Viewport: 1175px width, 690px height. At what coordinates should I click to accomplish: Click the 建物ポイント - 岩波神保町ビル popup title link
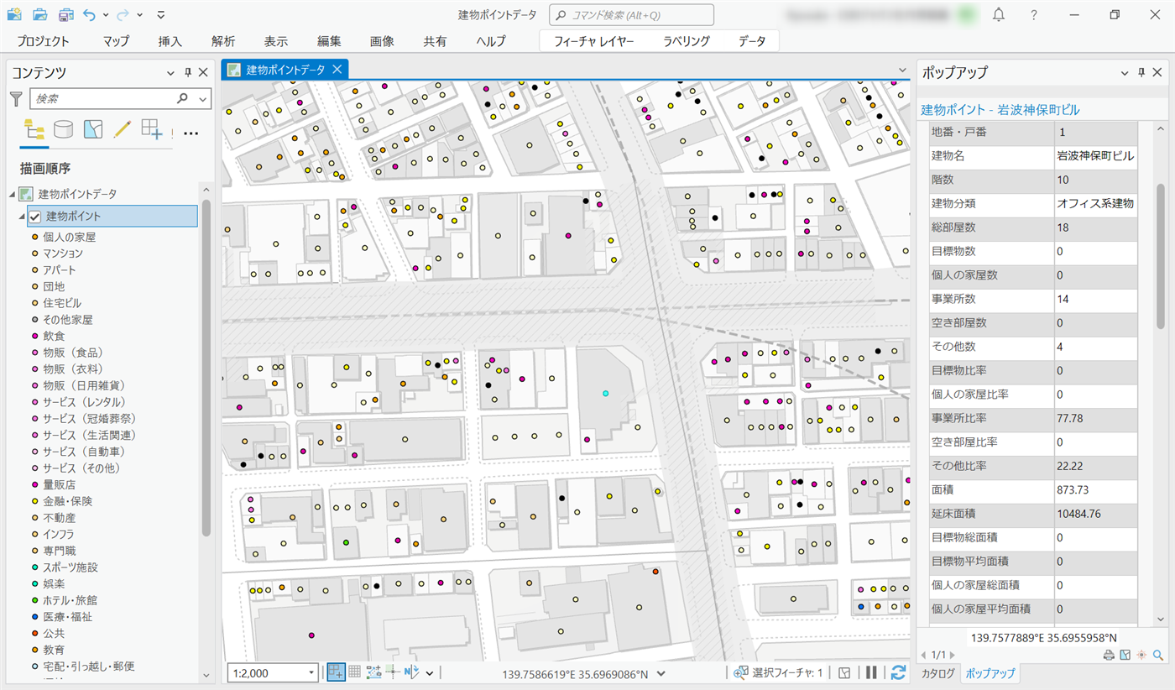(x=1000, y=109)
